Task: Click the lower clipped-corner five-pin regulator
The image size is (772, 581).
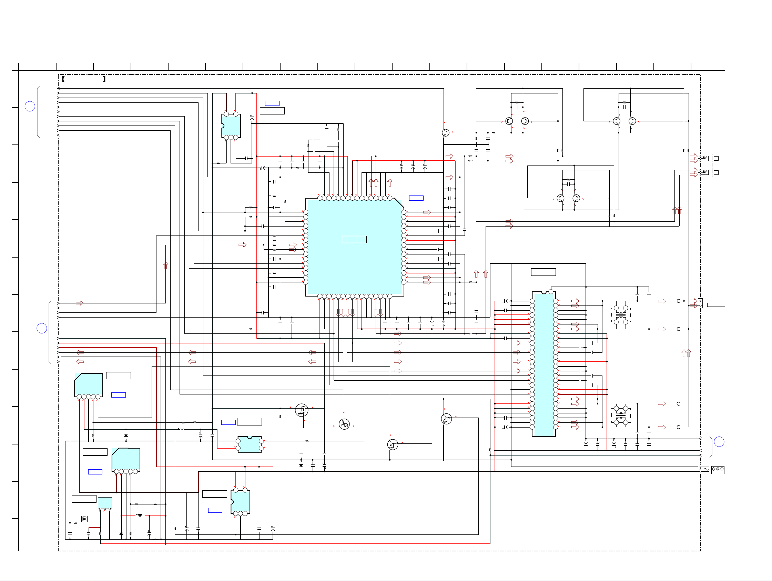Action: coord(126,461)
